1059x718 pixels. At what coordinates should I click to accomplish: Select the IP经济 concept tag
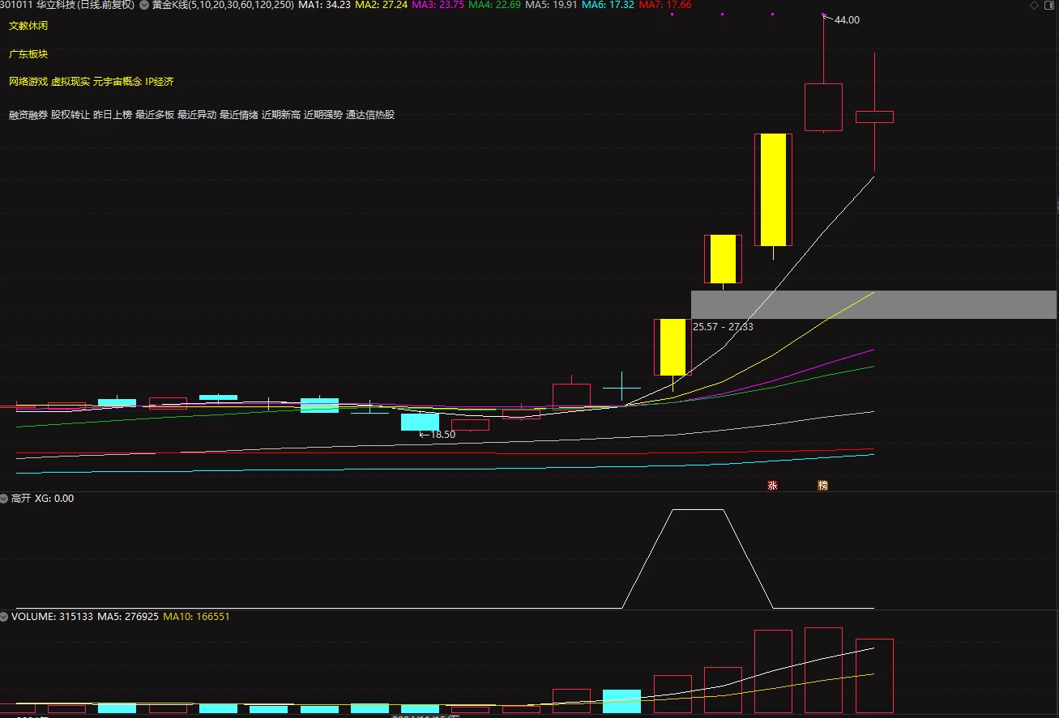(160, 82)
